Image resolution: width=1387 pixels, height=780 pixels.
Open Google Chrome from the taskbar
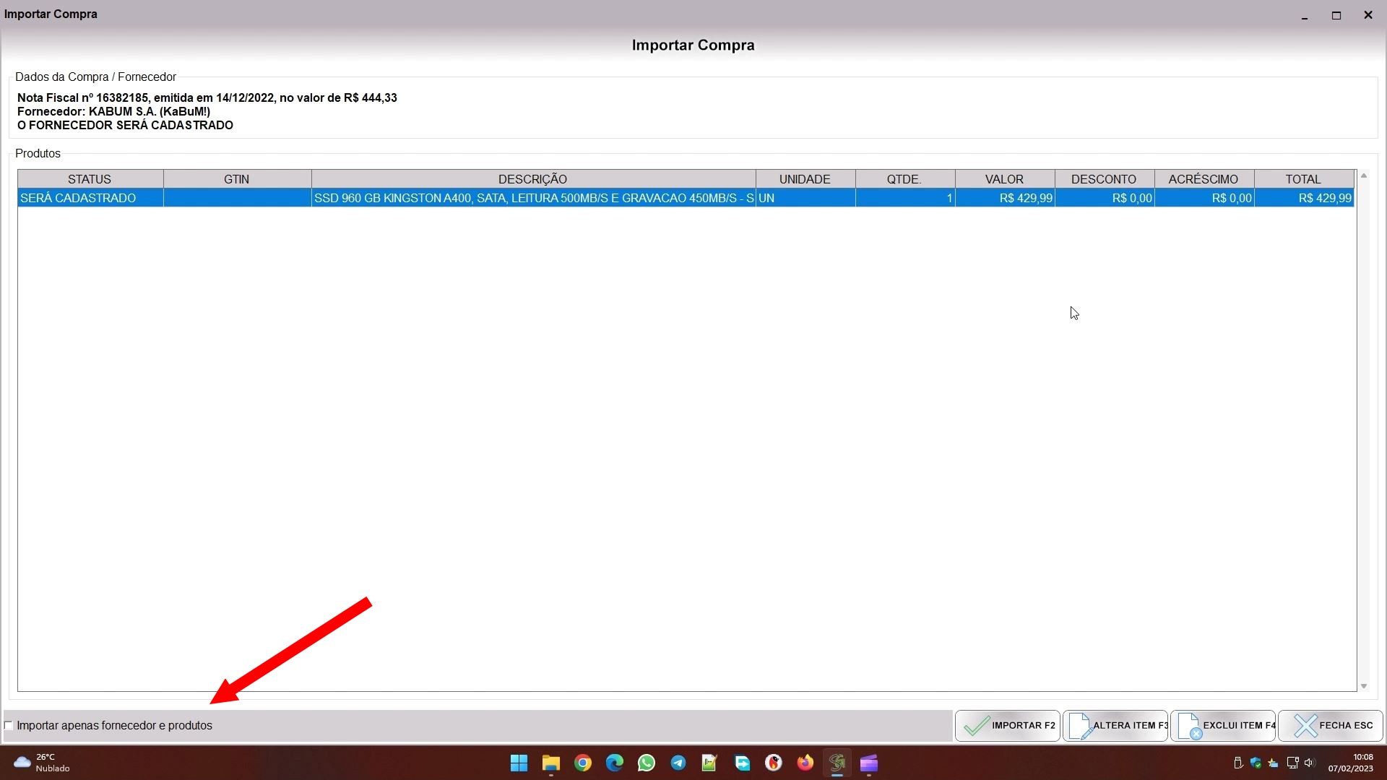click(583, 763)
